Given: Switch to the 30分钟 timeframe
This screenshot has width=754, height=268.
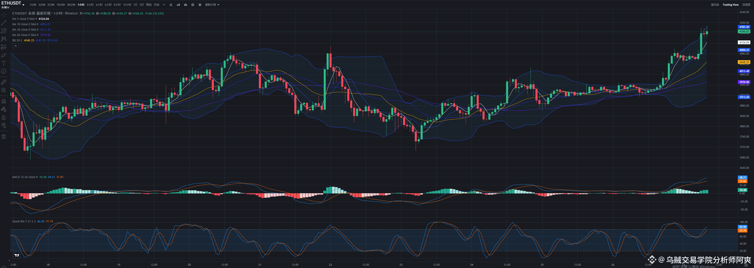Looking at the screenshot, I should click(71, 5).
